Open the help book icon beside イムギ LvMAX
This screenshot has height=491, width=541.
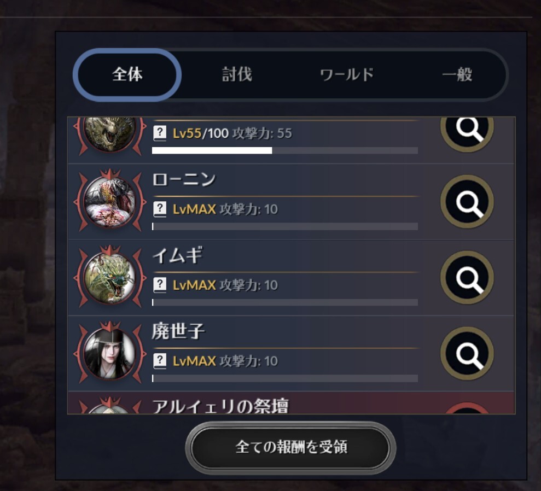pos(160,285)
